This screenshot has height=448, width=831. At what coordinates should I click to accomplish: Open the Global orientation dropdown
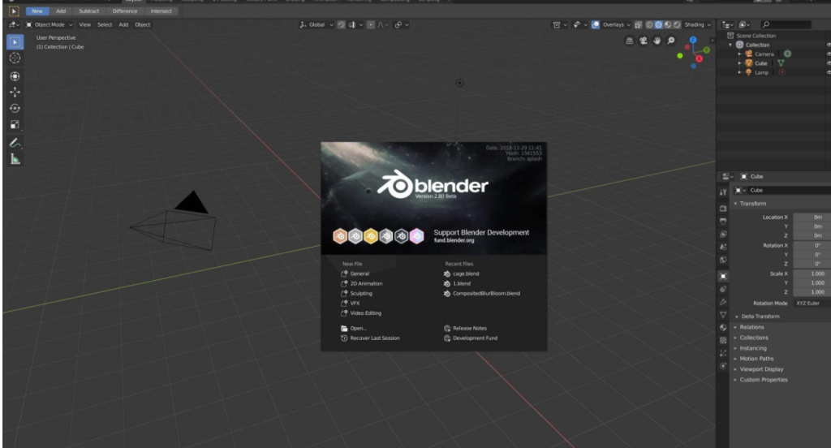click(x=316, y=25)
